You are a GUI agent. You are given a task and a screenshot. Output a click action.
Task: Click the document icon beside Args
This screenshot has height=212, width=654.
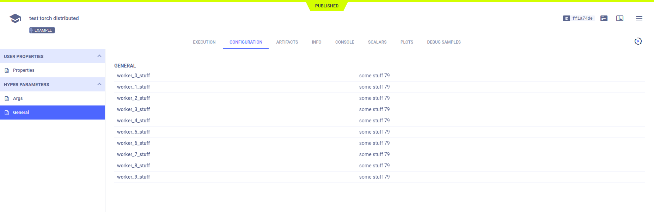[x=7, y=98]
